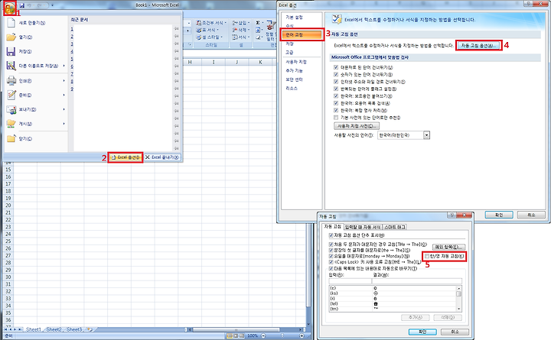The image size is (551, 340).
Task: Click 입력 text field in 자동 고침 dialog
Action: [x=350, y=281]
